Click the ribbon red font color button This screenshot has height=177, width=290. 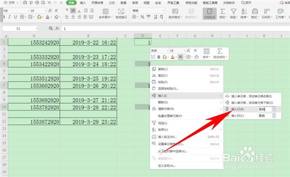tap(47, 17)
